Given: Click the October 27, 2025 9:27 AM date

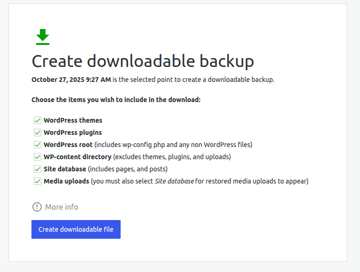Looking at the screenshot, I should click(71, 80).
